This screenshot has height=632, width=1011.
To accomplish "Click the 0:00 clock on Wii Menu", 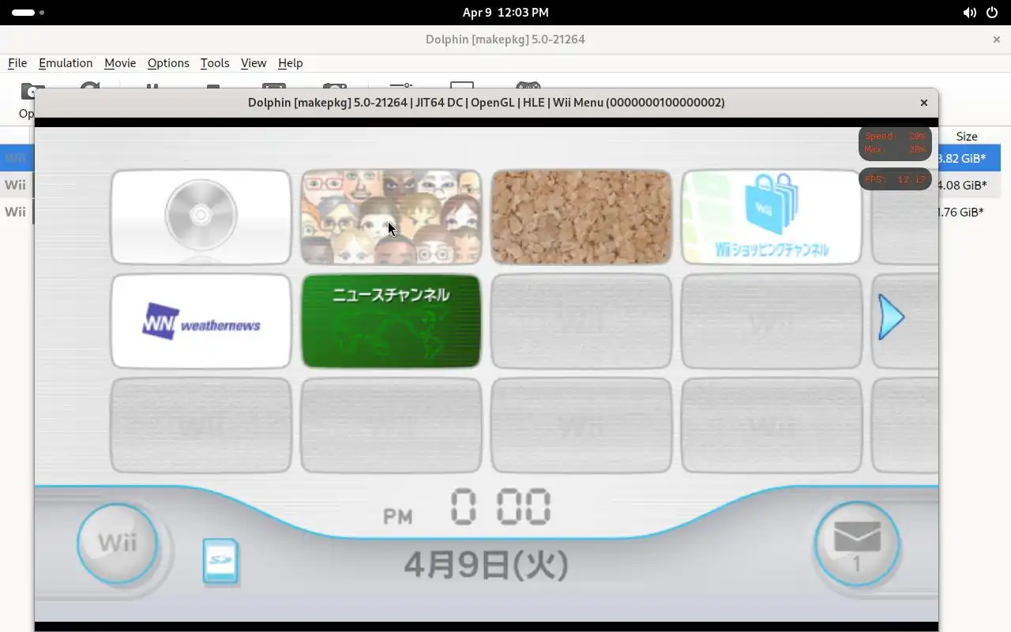I will tap(501, 507).
